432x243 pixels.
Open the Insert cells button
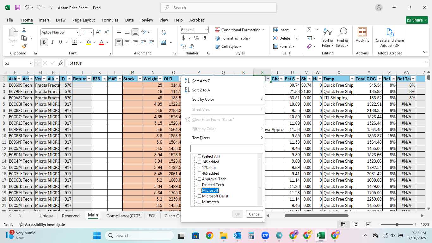(x=281, y=30)
